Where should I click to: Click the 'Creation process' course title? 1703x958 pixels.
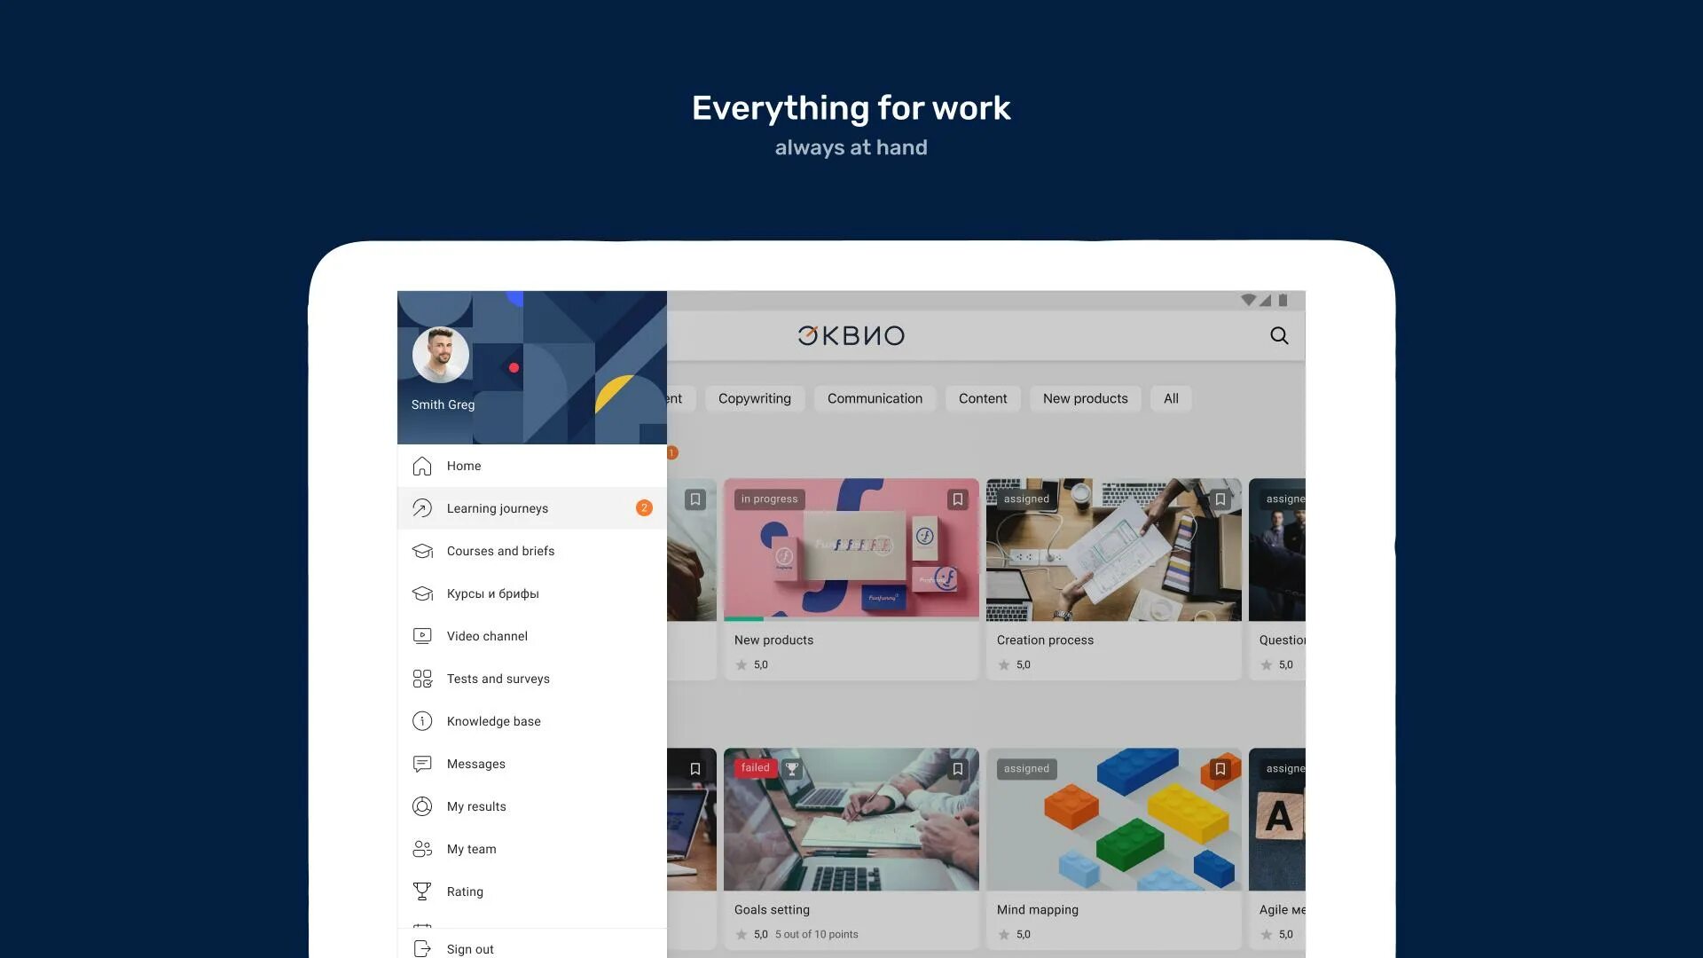click(1045, 640)
